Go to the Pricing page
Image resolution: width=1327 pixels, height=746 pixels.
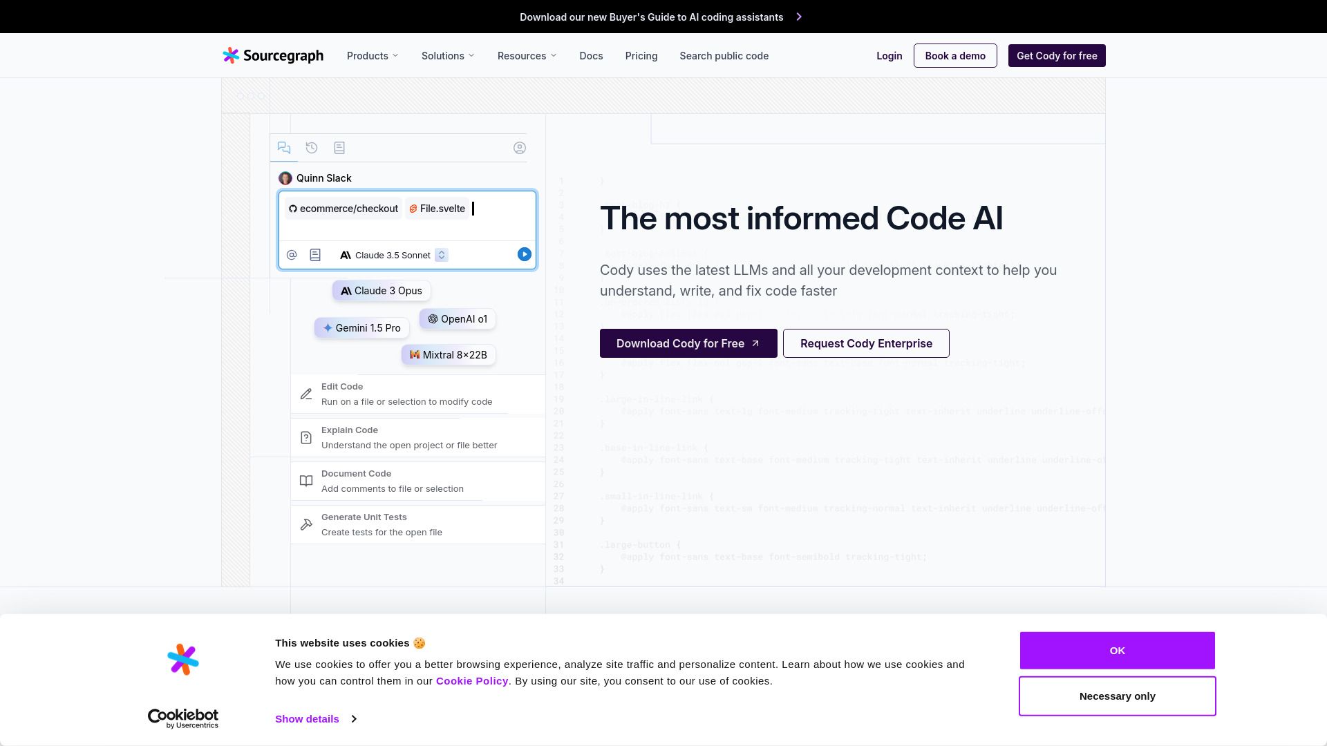[x=641, y=56]
